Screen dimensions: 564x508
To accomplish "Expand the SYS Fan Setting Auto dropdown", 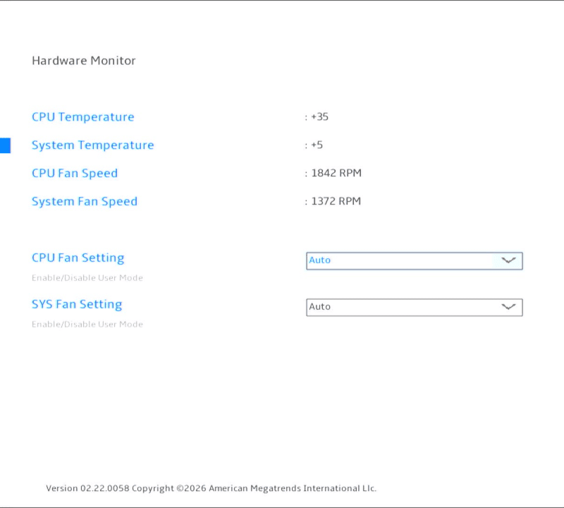I will click(414, 307).
